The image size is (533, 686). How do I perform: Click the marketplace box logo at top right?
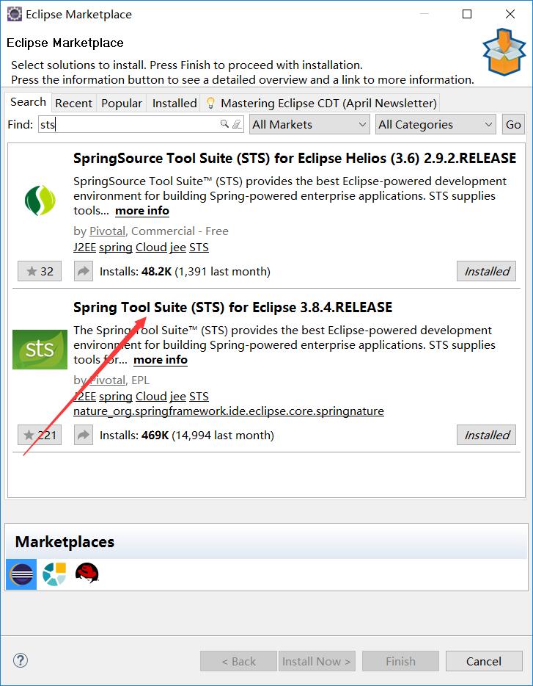click(504, 51)
